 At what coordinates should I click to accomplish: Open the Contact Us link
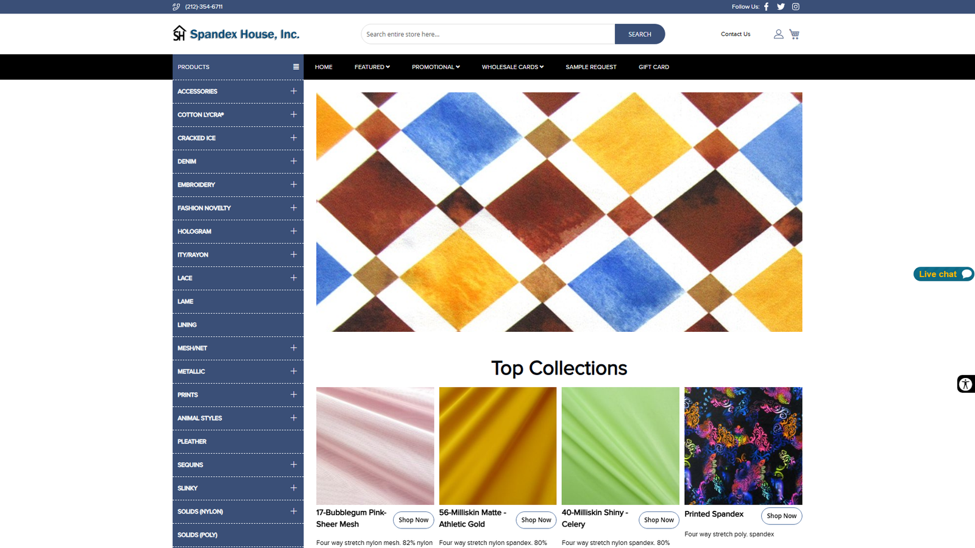tap(735, 34)
